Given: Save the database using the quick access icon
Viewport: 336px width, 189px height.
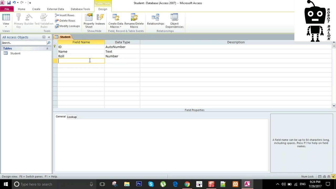Looking at the screenshot, I should click(x=9, y=3).
